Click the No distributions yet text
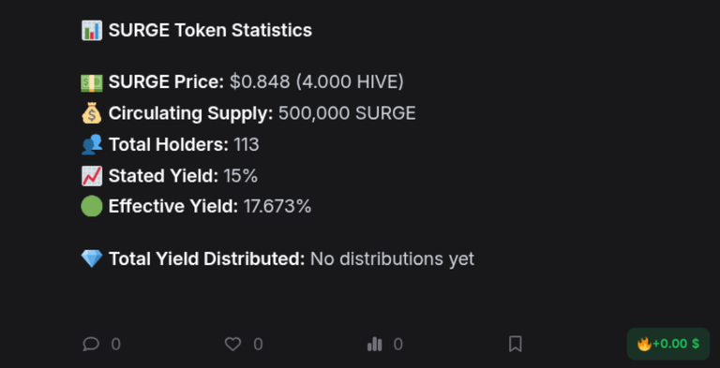 pyautogui.click(x=392, y=258)
